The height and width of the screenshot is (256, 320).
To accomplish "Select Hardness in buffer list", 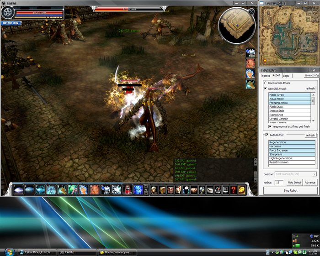I will pos(292,146).
